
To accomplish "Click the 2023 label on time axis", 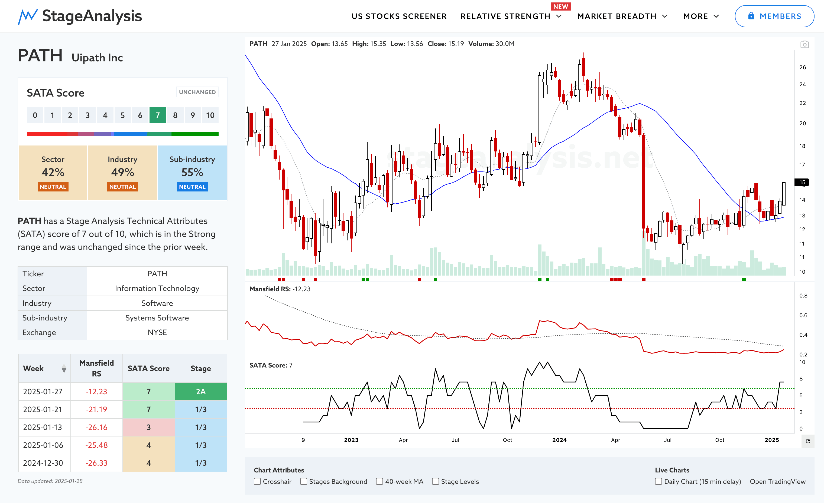I will [351, 440].
